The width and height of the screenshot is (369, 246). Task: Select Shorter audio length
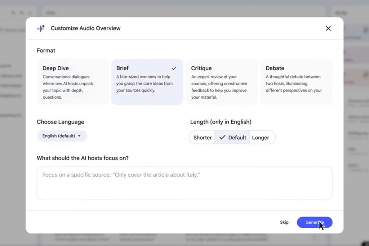pyautogui.click(x=202, y=137)
